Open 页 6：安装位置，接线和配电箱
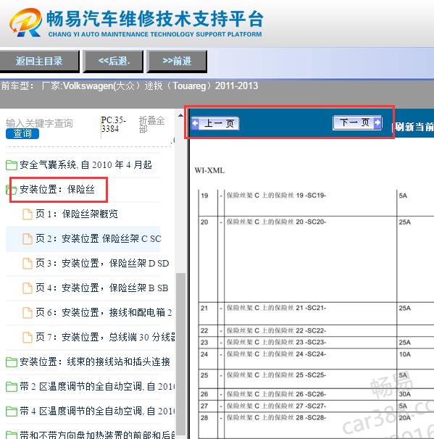This screenshot has width=434, height=439. (104, 313)
